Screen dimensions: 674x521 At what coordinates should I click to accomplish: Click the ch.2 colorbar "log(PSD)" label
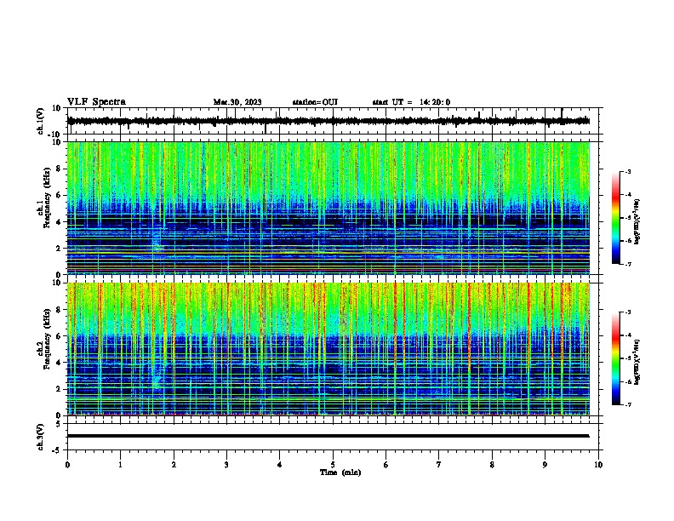pos(637,362)
